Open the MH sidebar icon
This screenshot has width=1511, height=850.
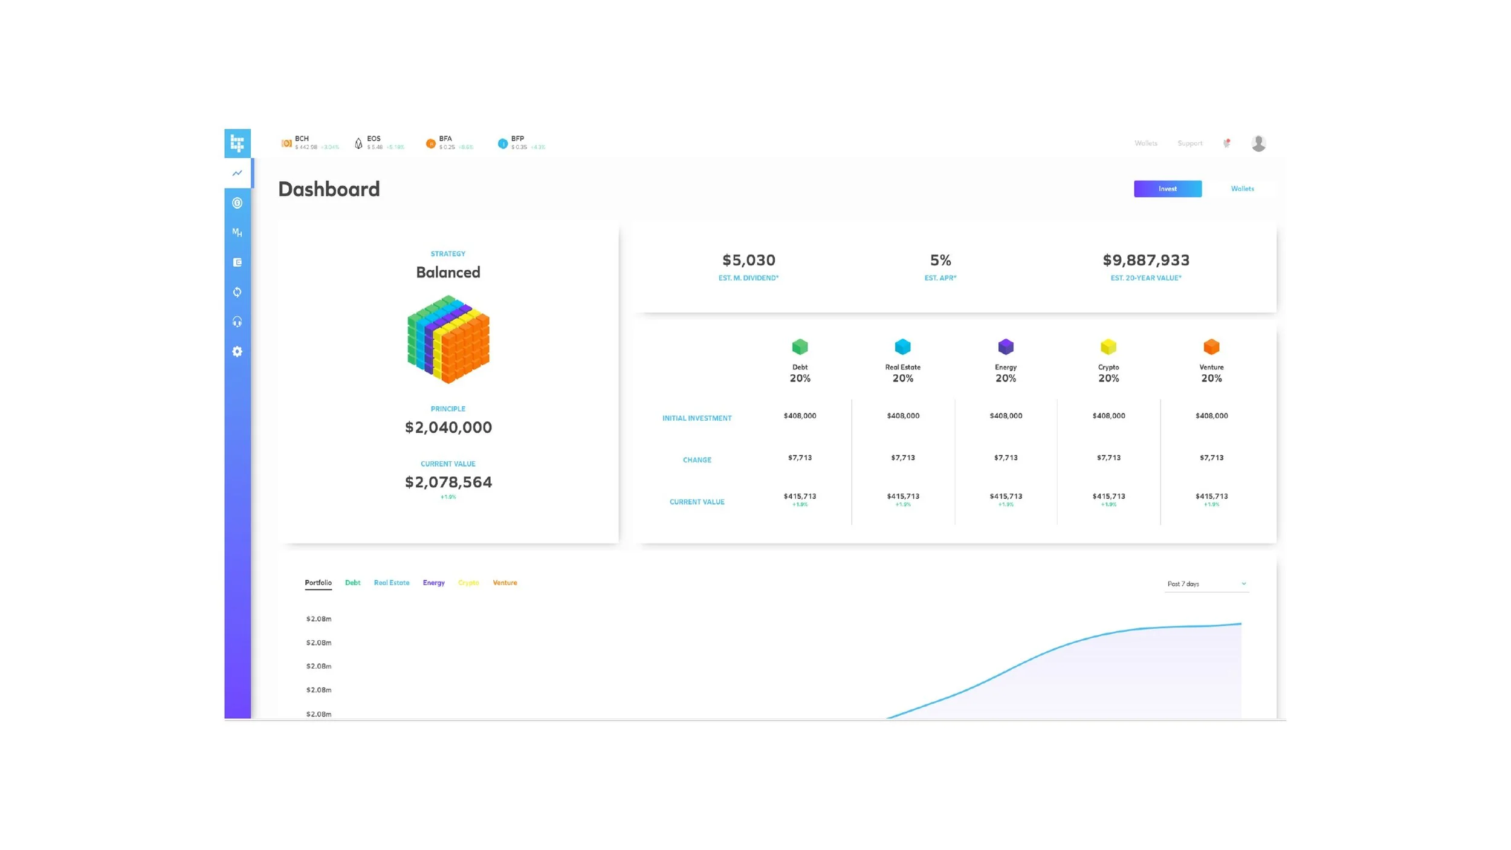237,233
